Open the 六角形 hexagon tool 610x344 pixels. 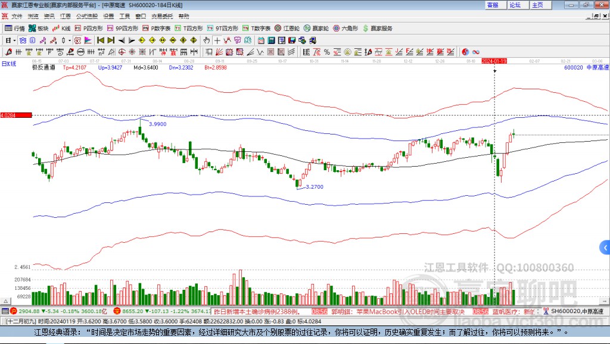point(346,28)
